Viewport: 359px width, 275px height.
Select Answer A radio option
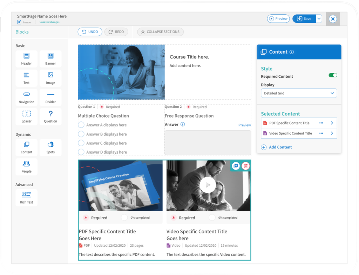point(81,125)
